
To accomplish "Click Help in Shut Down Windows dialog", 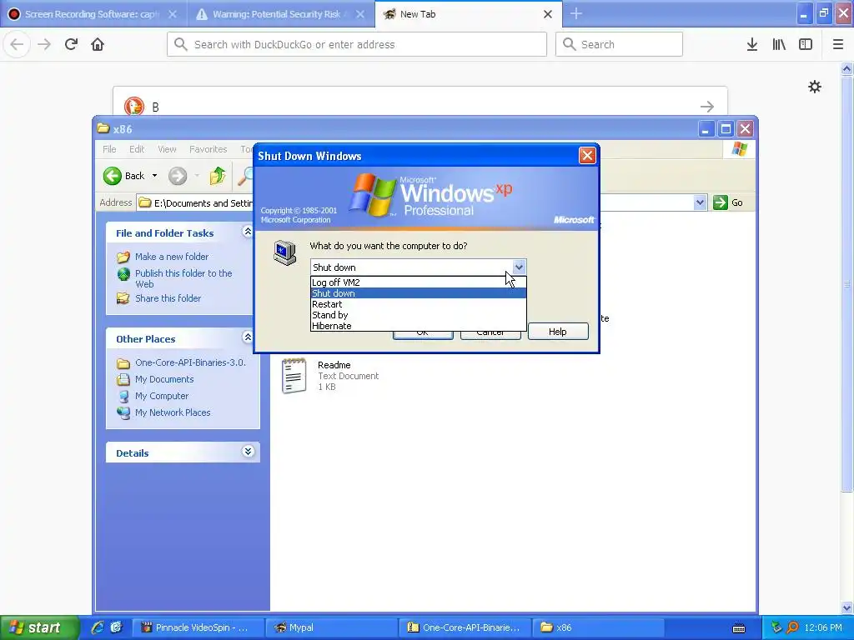I will pos(558,332).
